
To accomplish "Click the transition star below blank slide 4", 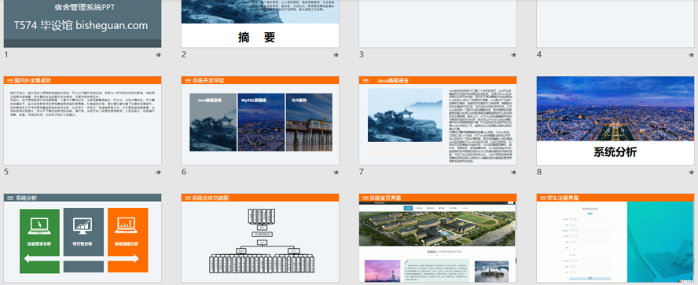I will tap(692, 55).
